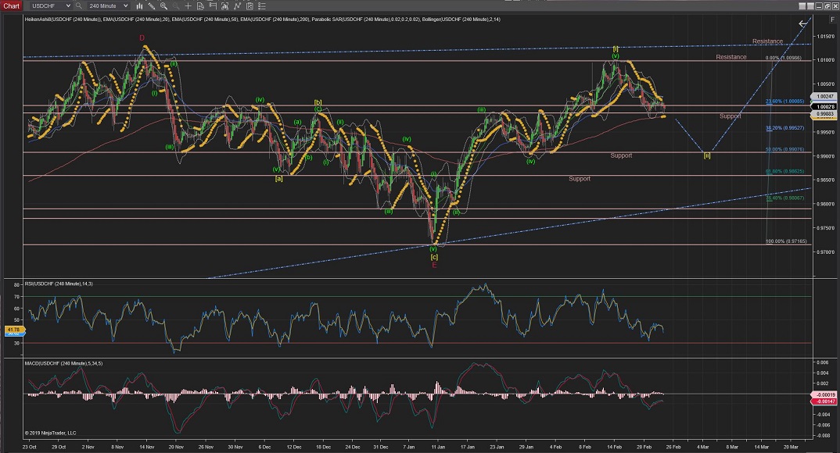Select the red E wave label
The width and height of the screenshot is (840, 453).
point(434,266)
